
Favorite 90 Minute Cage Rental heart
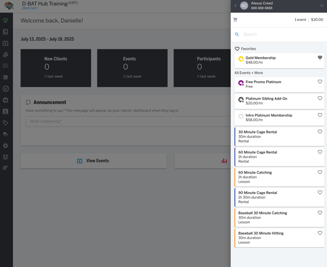click(320, 193)
